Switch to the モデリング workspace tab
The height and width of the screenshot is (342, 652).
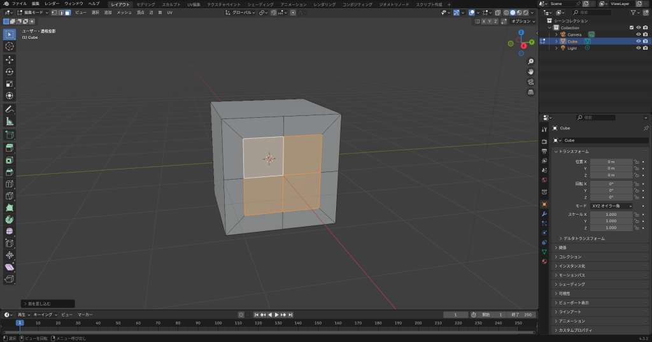pos(146,4)
